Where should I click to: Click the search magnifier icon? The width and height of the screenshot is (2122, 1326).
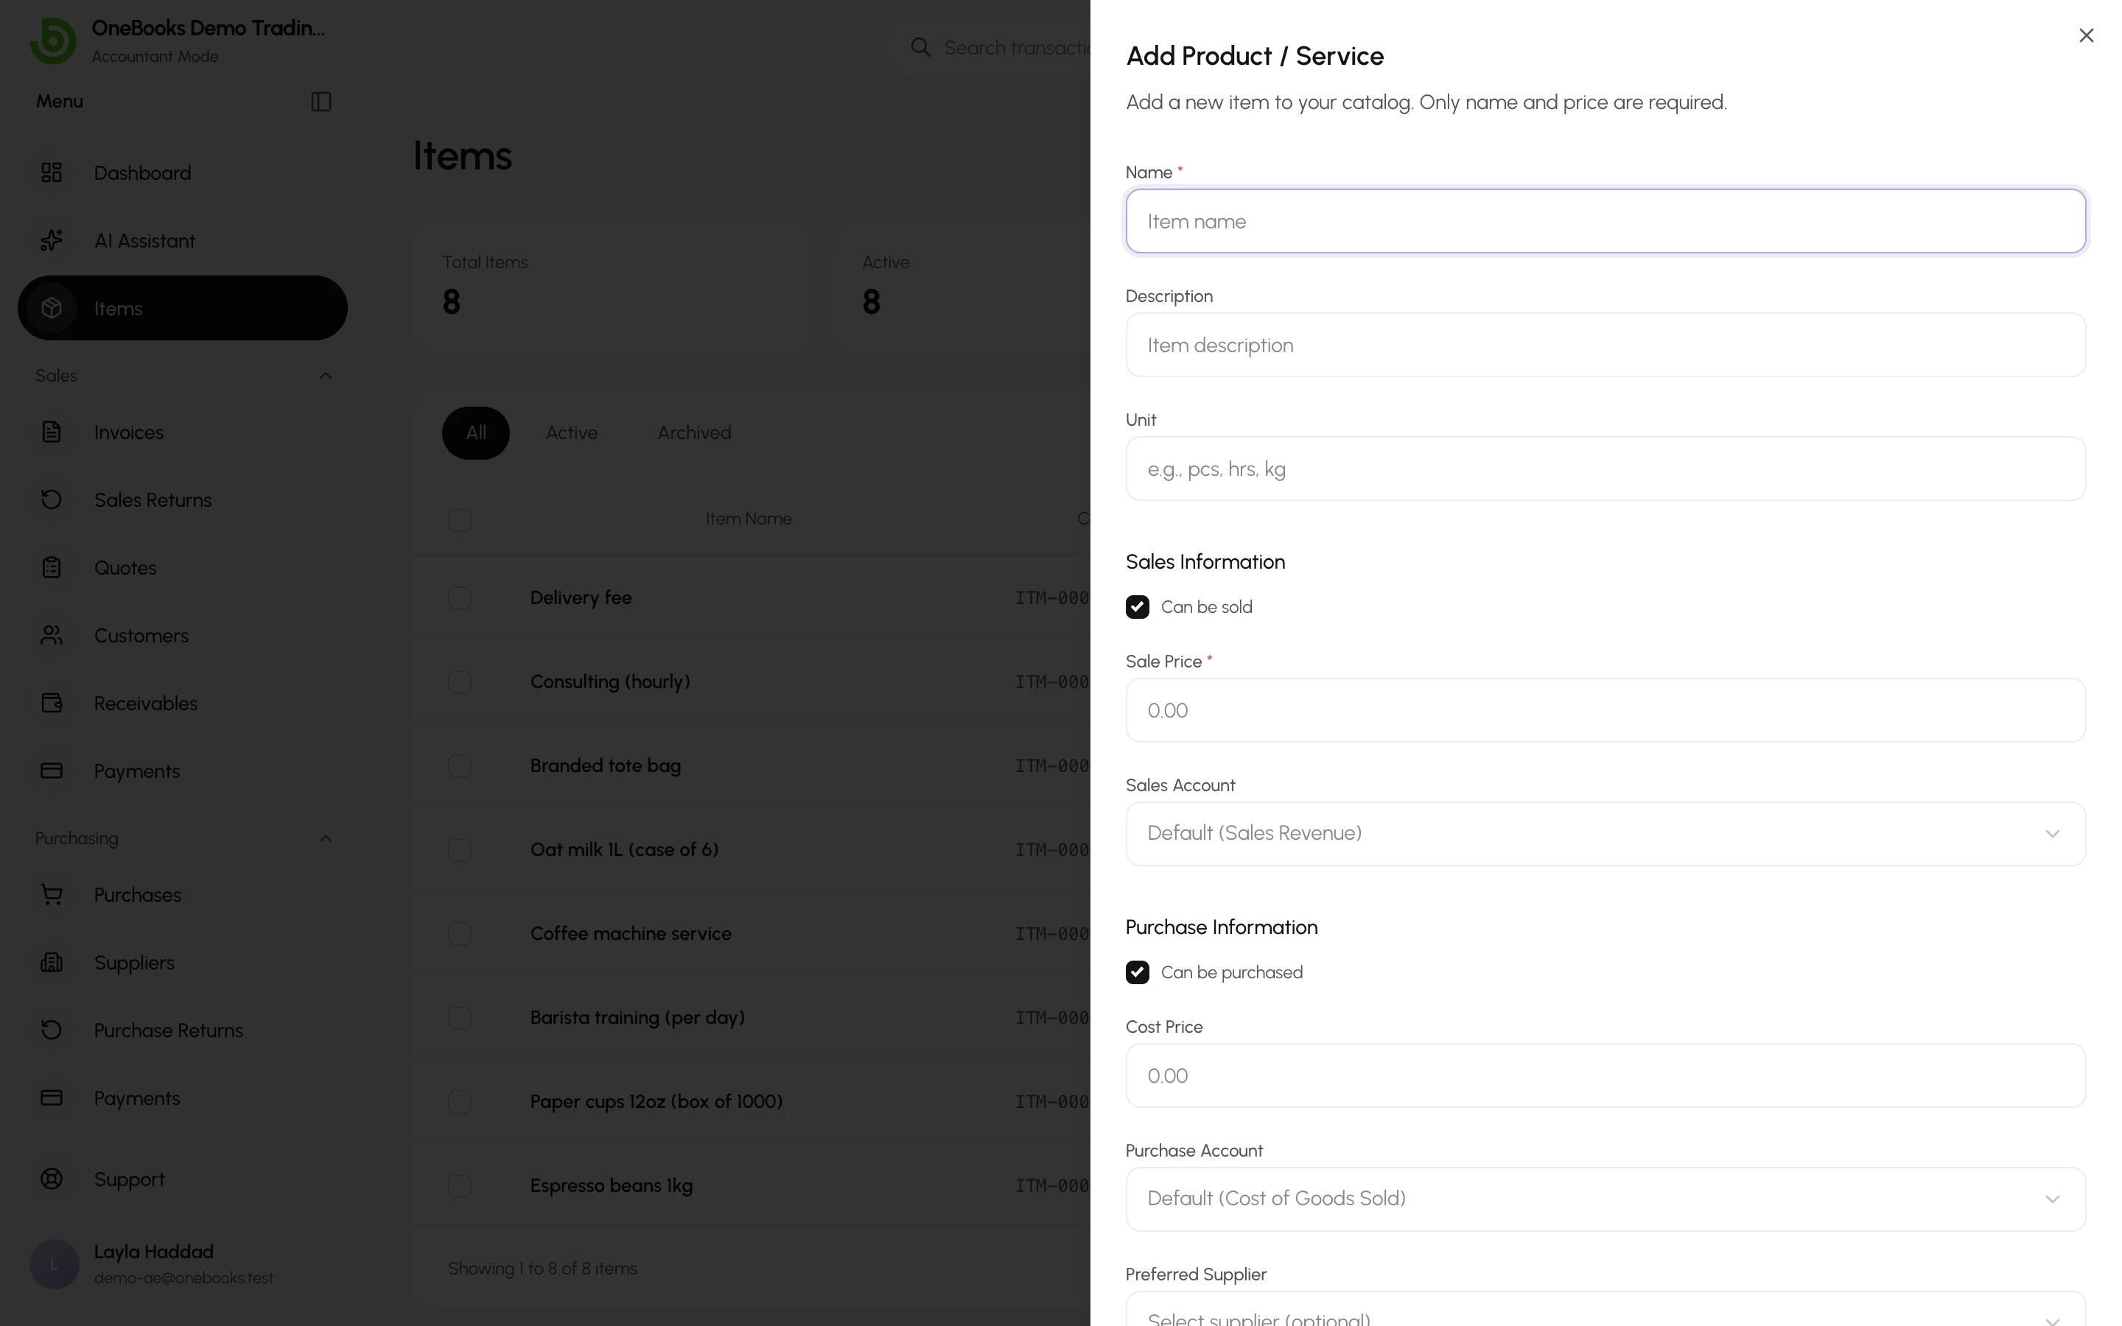click(920, 47)
